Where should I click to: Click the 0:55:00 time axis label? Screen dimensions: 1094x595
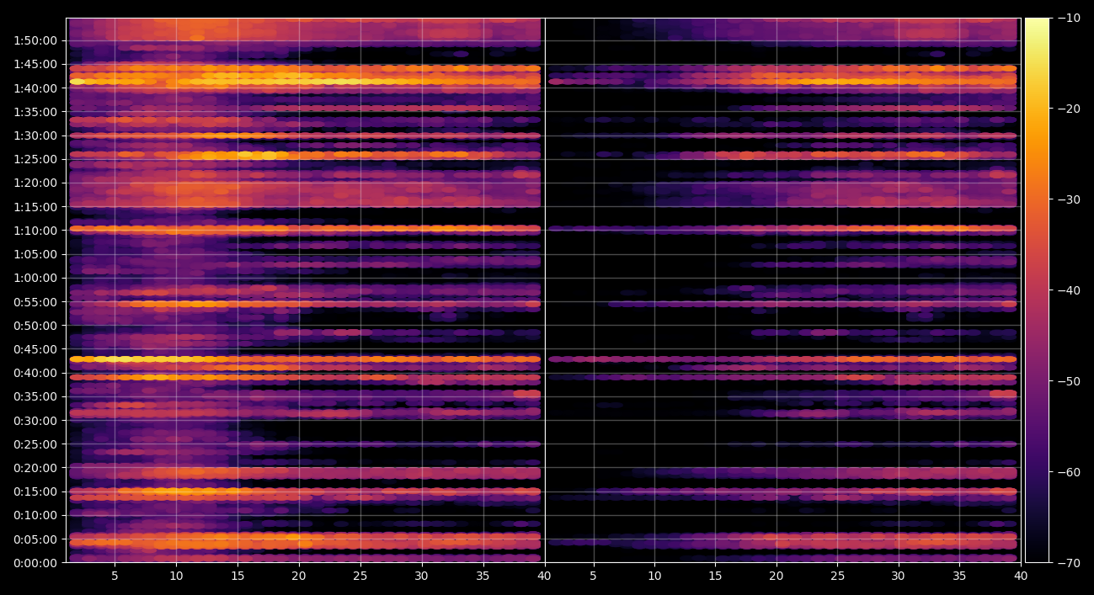[x=35, y=301]
